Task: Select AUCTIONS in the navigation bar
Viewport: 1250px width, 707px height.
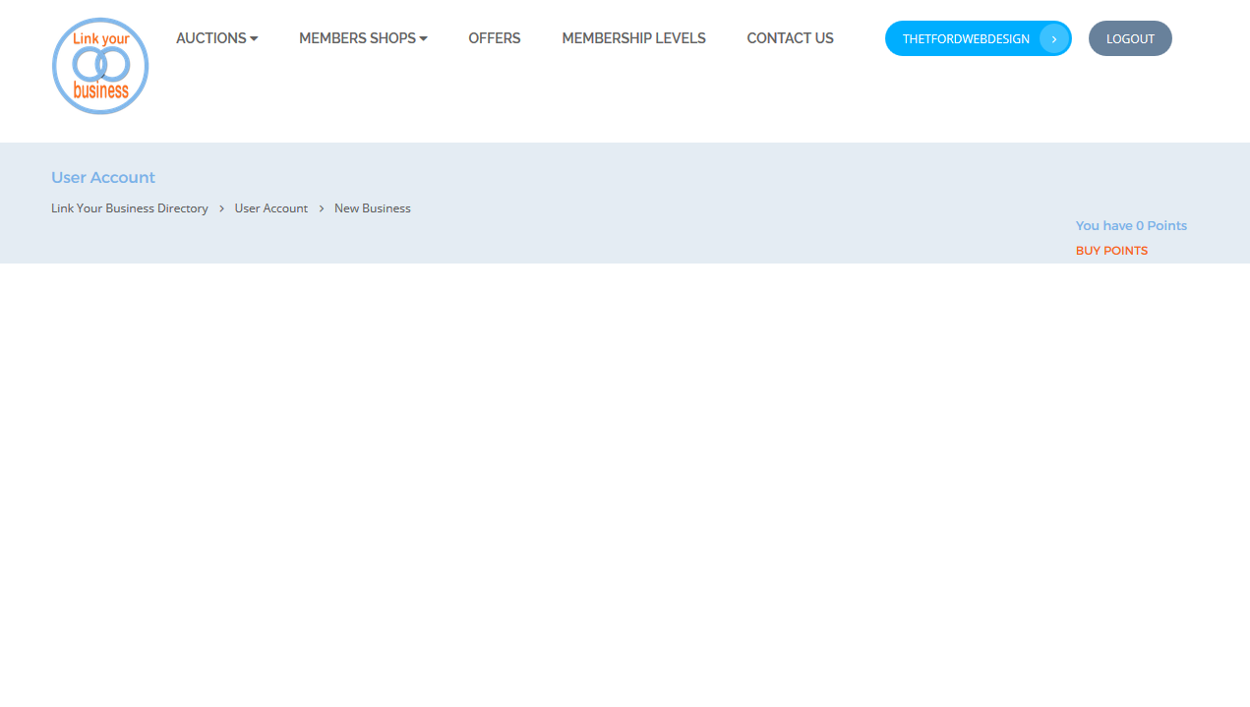Action: (x=210, y=38)
